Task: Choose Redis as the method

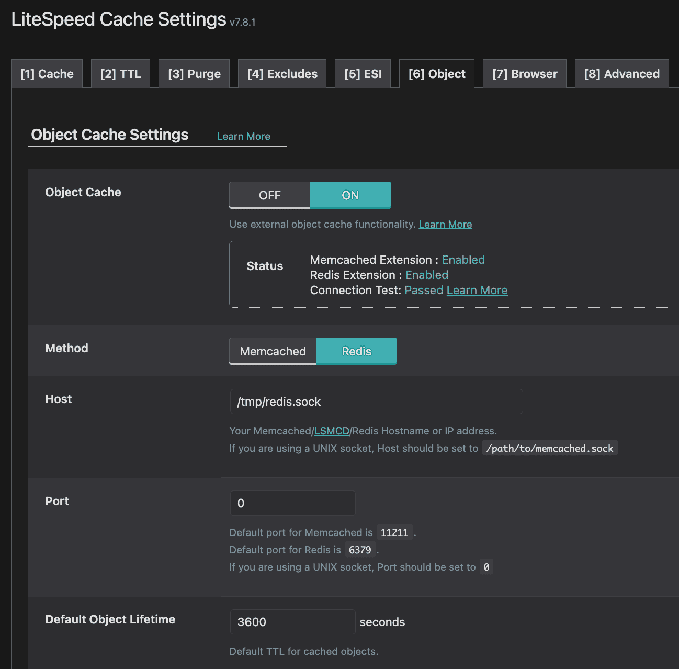Action: [x=357, y=351]
